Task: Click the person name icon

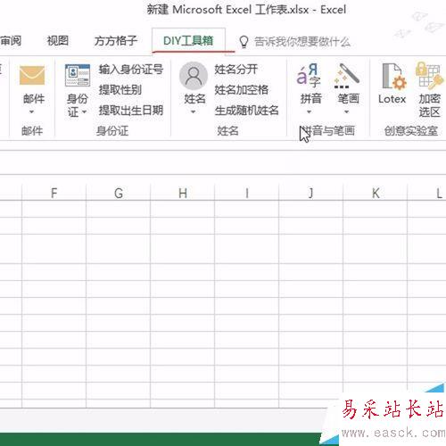Action: (194, 76)
